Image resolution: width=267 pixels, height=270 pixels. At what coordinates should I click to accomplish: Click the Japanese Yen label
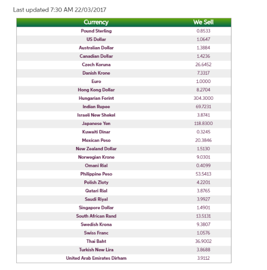pos(96,124)
